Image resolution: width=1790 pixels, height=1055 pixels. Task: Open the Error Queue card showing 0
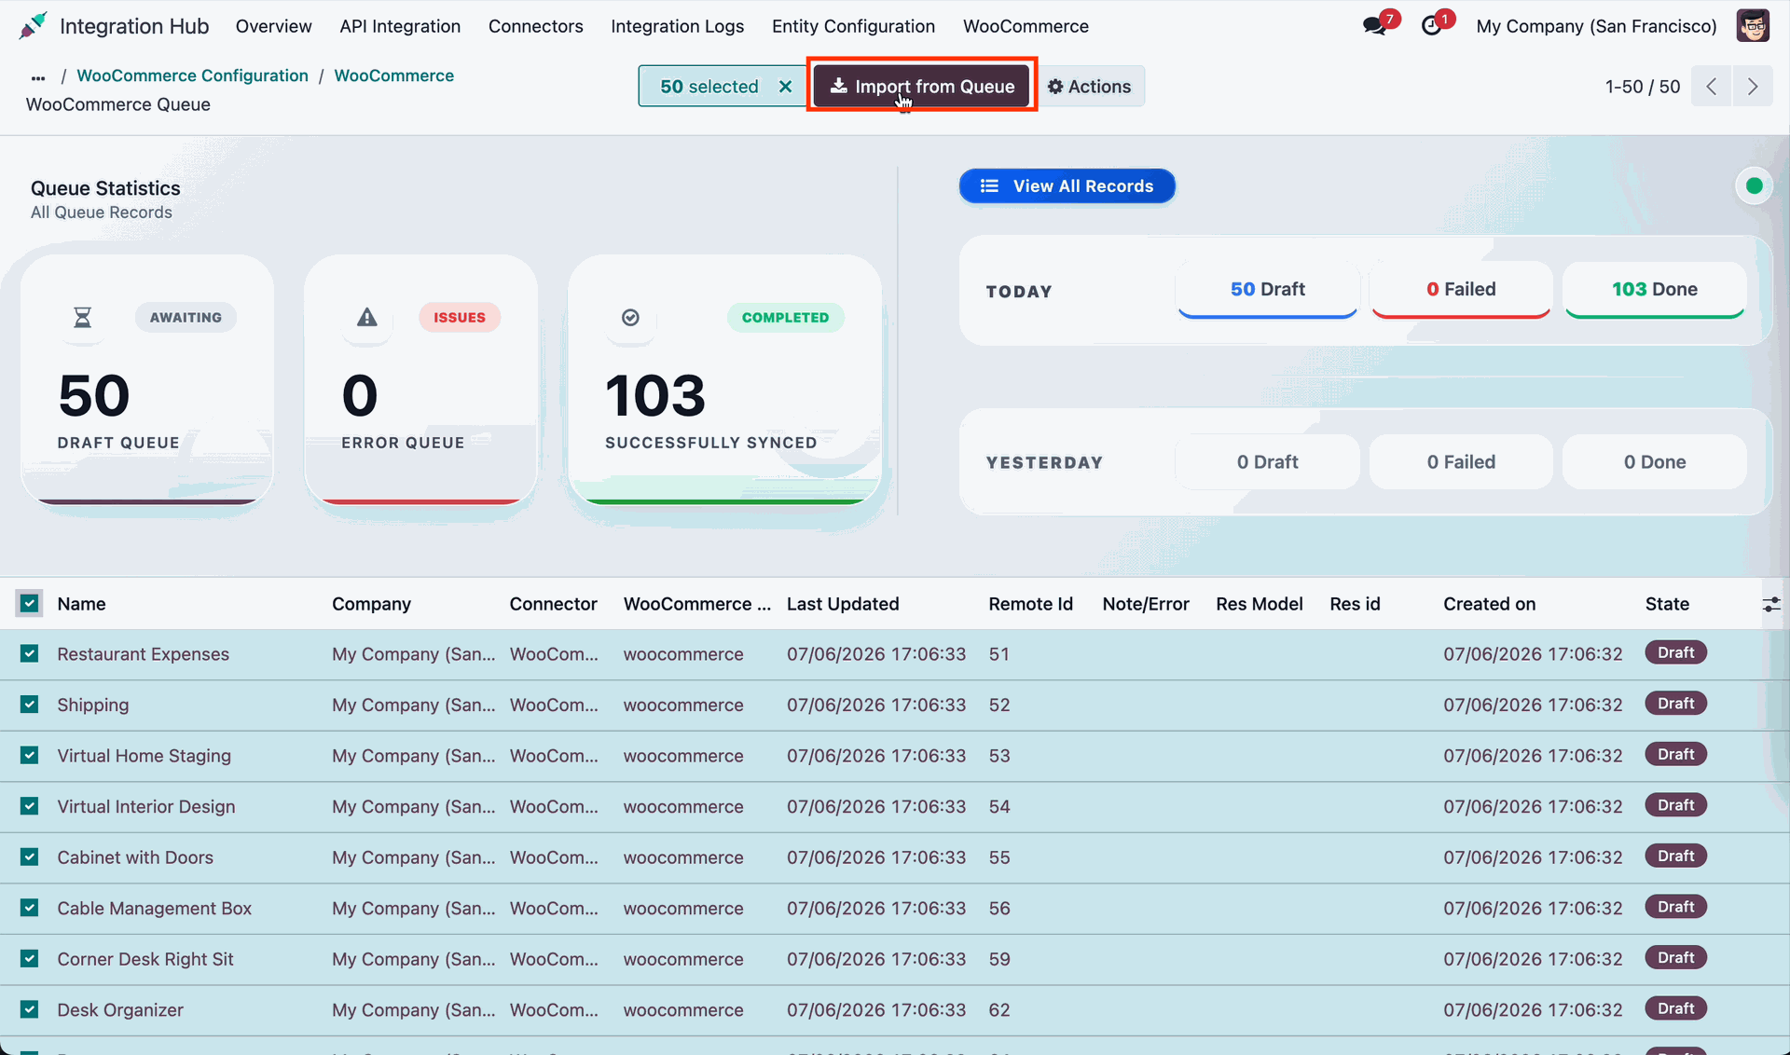(x=421, y=380)
